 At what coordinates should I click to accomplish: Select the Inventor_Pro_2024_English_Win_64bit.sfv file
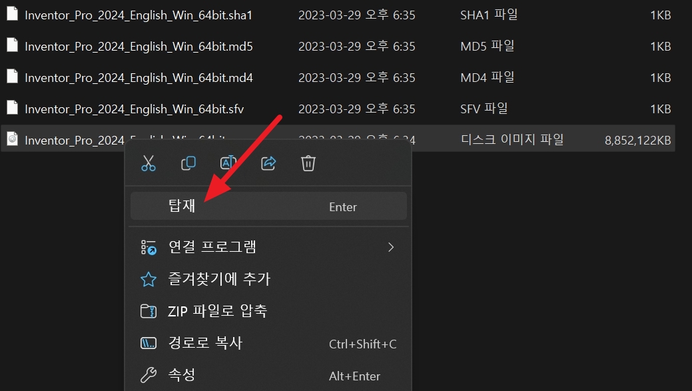point(134,109)
